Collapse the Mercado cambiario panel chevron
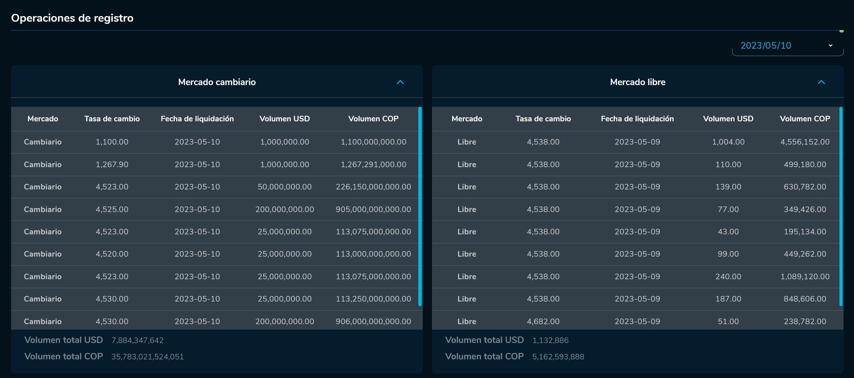Image resolution: width=854 pixels, height=378 pixels. tap(400, 82)
